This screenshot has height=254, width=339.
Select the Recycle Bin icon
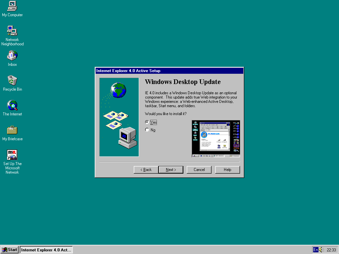tap(12, 80)
